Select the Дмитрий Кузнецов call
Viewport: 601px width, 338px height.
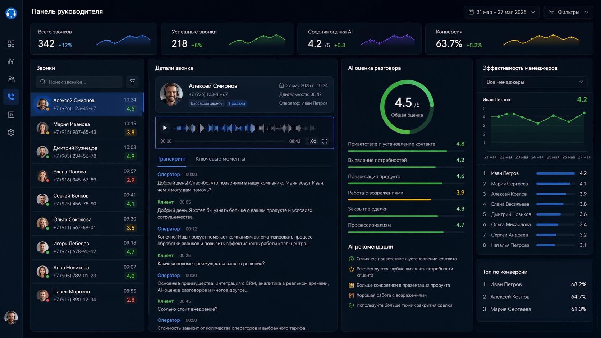click(87, 152)
